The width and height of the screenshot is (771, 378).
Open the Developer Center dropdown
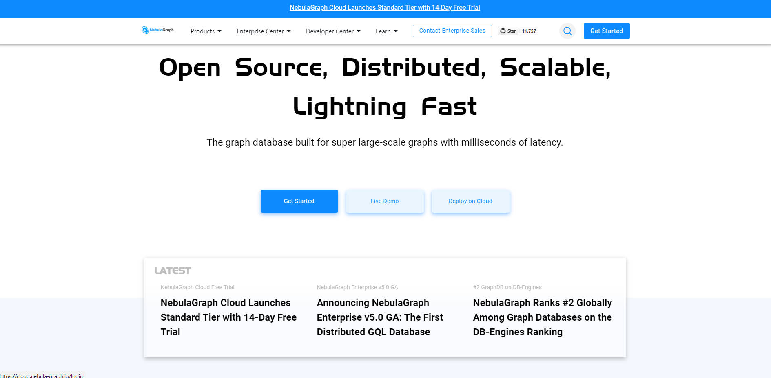click(333, 31)
